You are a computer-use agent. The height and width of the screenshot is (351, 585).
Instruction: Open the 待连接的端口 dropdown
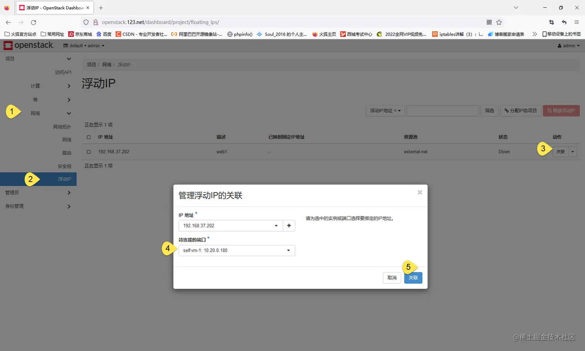[237, 251]
